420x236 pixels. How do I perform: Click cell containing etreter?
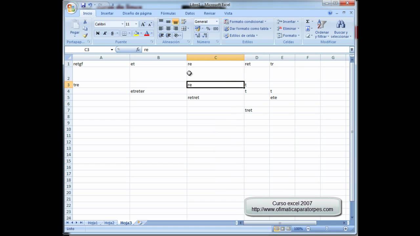click(x=158, y=91)
